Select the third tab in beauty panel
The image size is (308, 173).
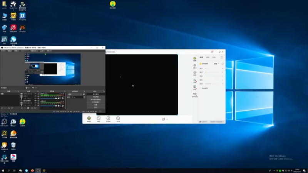click(214, 57)
